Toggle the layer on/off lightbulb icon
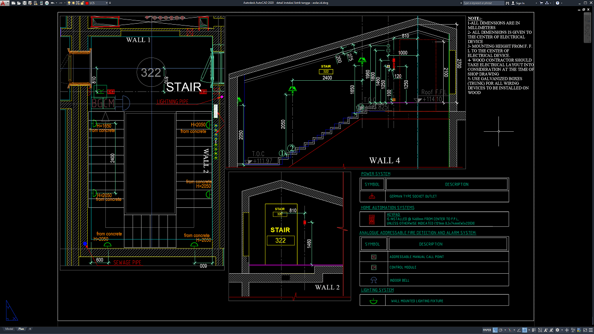The width and height of the screenshot is (594, 334). pos(69,3)
